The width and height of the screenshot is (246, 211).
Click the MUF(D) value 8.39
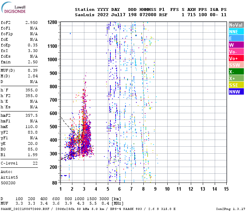click(x=33, y=70)
